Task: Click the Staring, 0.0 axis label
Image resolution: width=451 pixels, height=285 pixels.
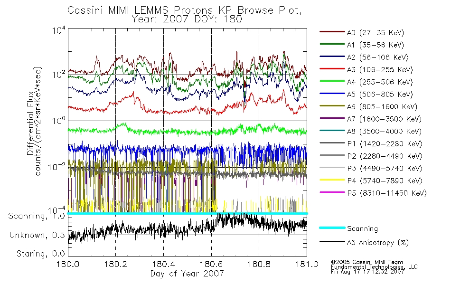Action: coord(40,254)
